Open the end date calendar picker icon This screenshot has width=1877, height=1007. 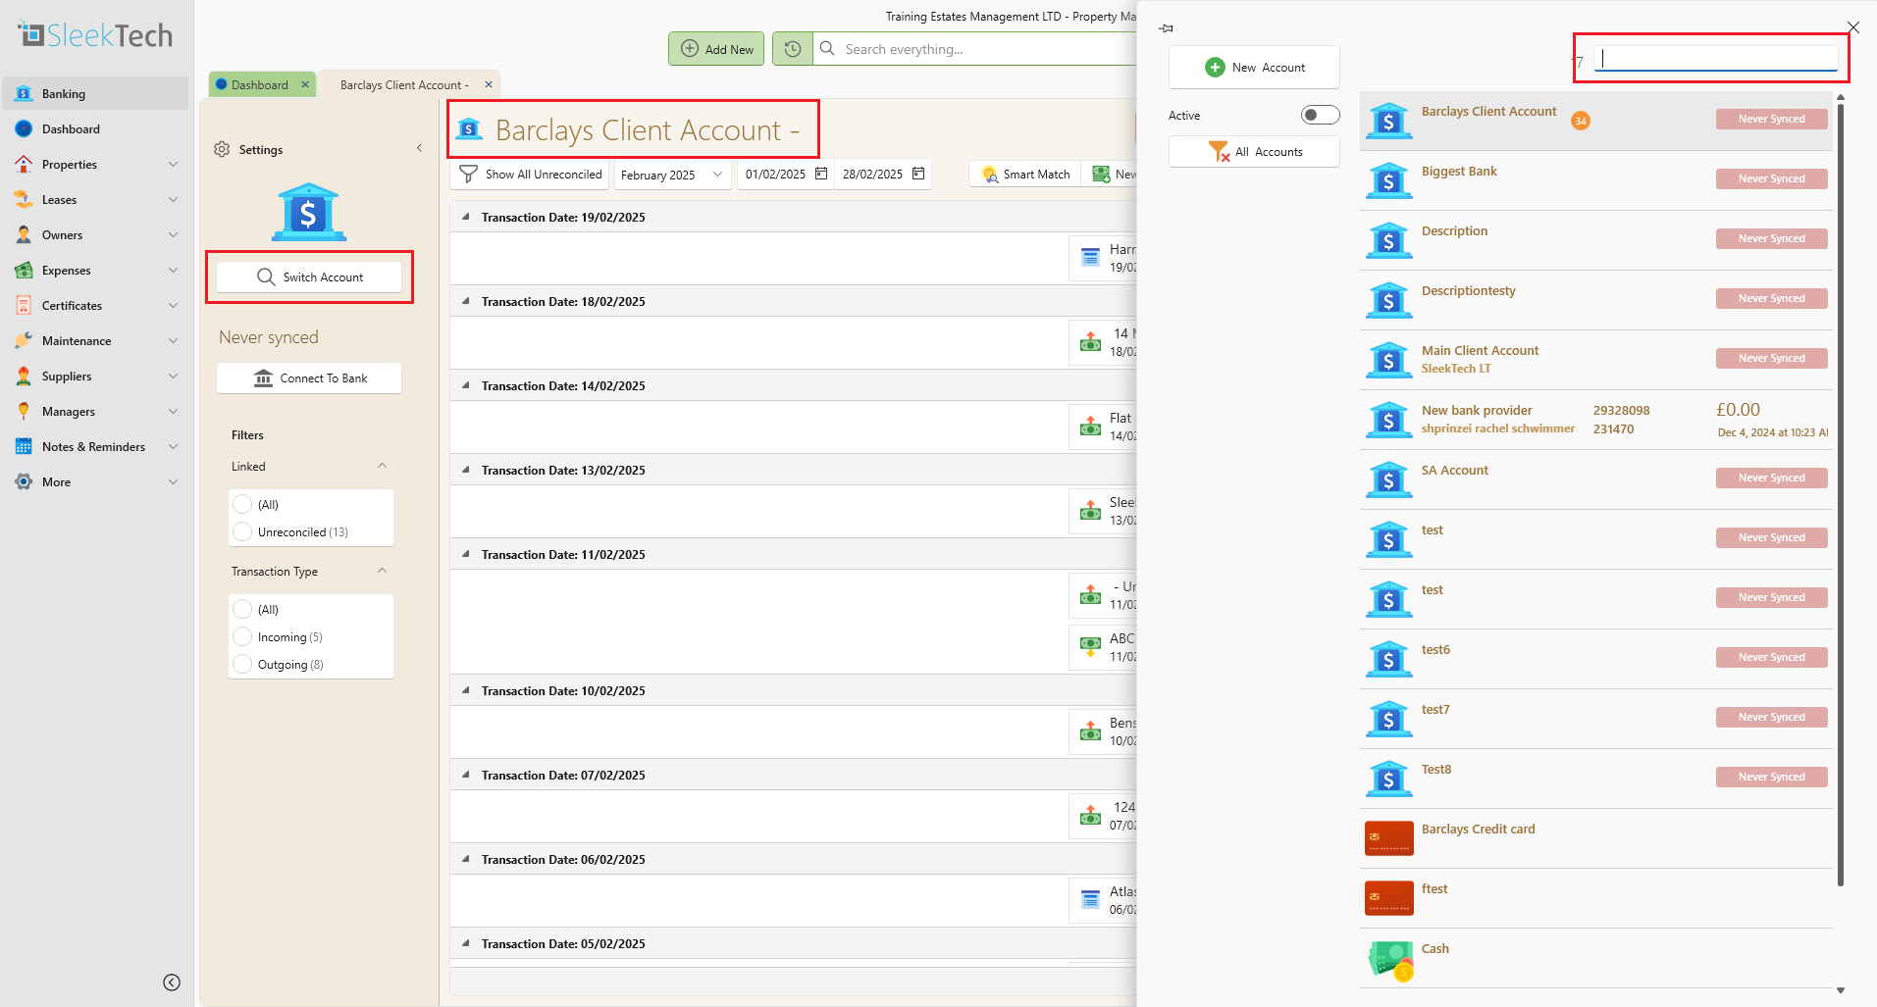(918, 174)
